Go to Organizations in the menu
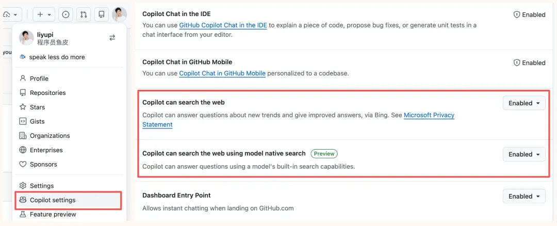This screenshot has height=226, width=557. pos(50,136)
